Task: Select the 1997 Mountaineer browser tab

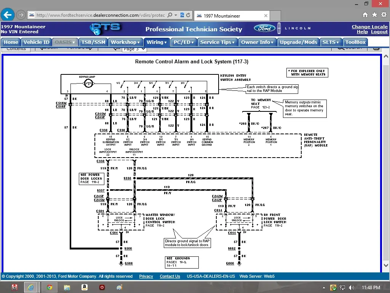Action: tap(232, 16)
